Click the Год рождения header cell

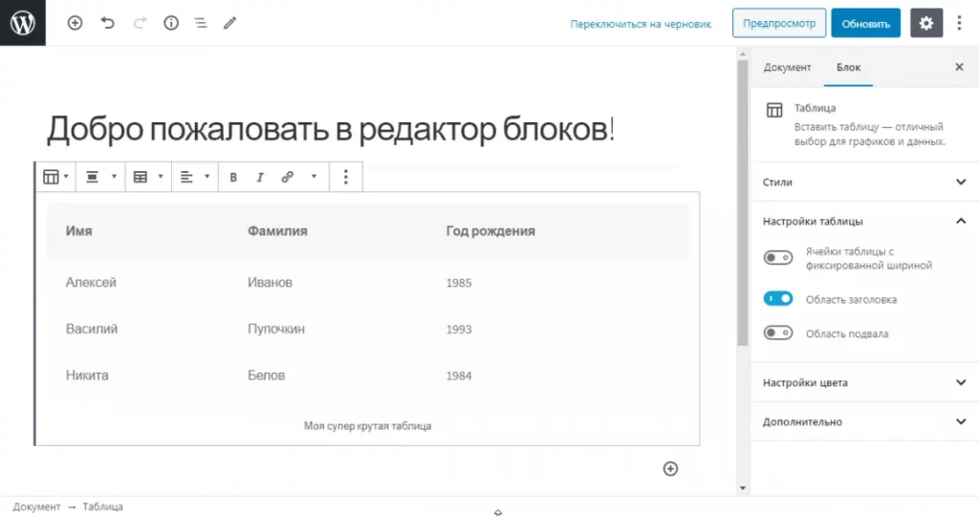tap(490, 231)
